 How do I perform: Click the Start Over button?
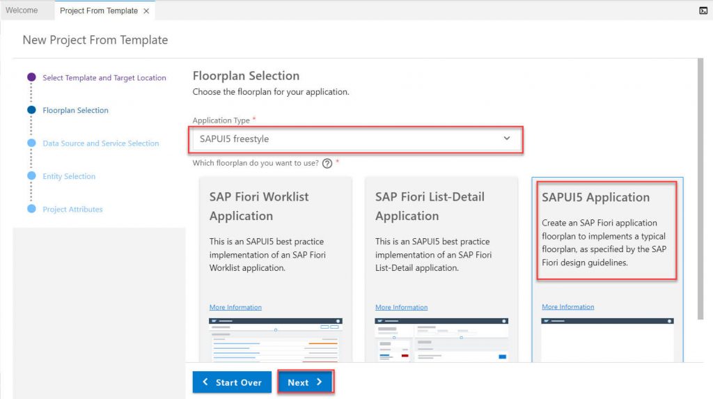coord(232,382)
